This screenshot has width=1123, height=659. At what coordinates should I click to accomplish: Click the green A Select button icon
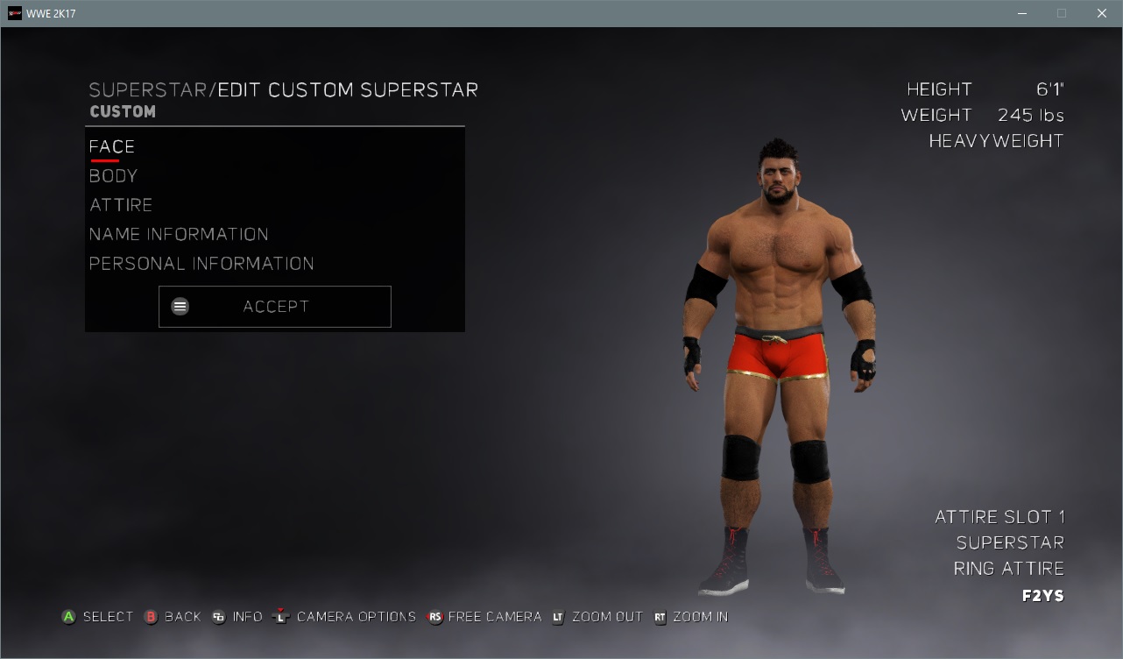pos(68,617)
